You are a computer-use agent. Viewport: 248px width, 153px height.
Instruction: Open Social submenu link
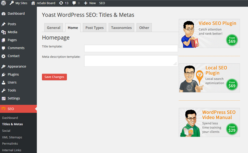pos(6,131)
